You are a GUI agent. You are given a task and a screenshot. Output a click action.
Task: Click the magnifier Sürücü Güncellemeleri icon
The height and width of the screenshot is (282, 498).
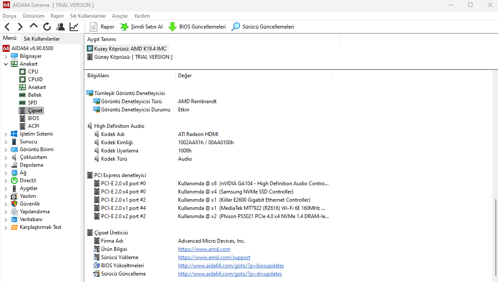(236, 27)
